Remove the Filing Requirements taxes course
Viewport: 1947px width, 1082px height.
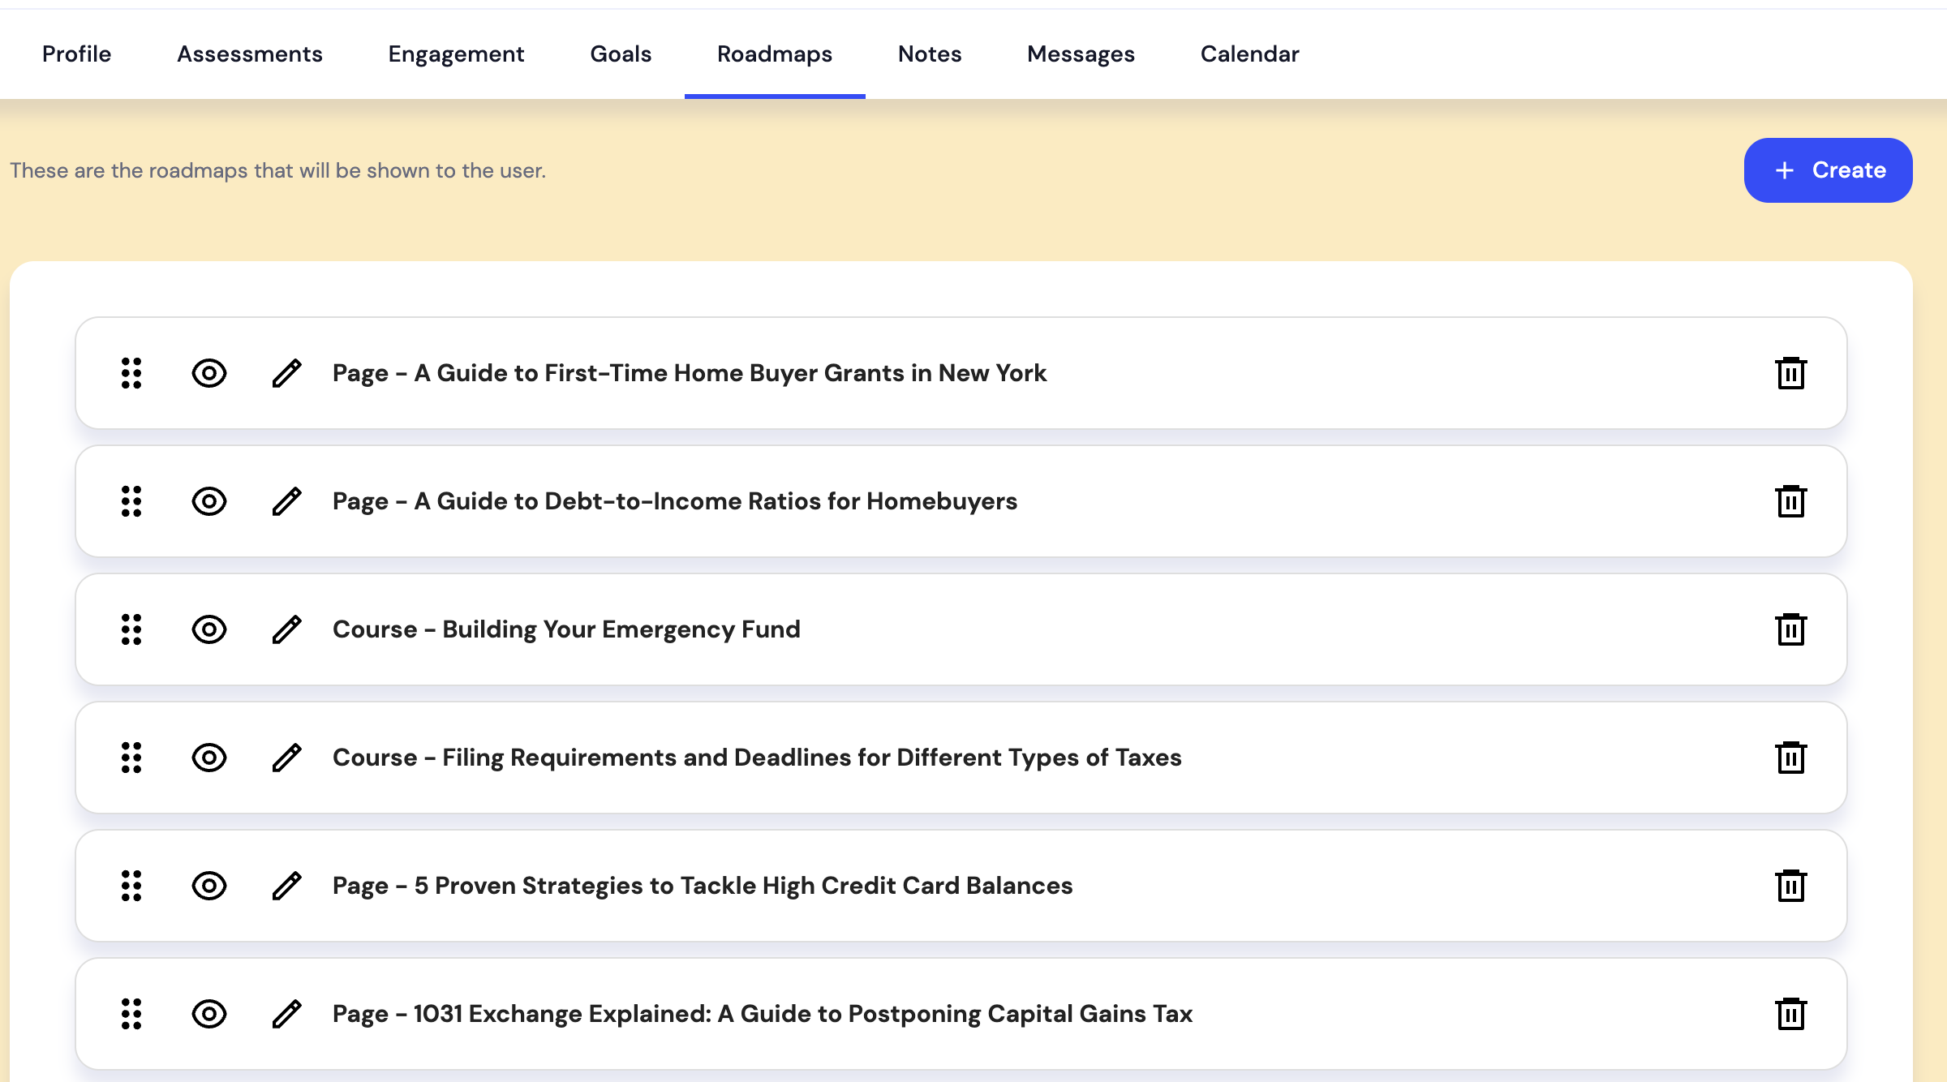[1790, 758]
